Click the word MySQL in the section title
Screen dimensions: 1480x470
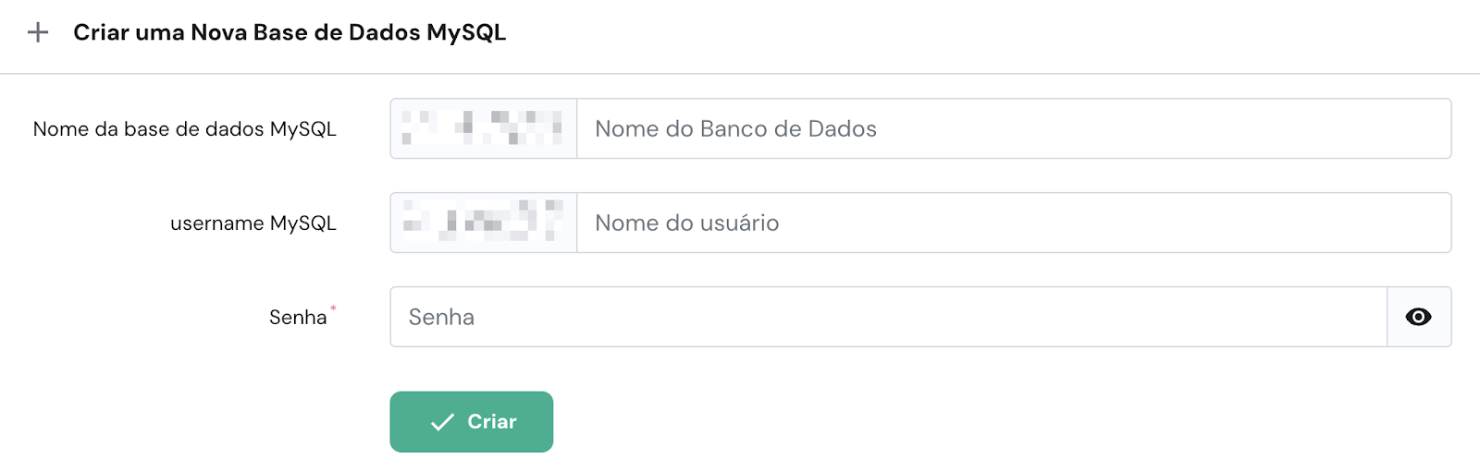tap(465, 33)
